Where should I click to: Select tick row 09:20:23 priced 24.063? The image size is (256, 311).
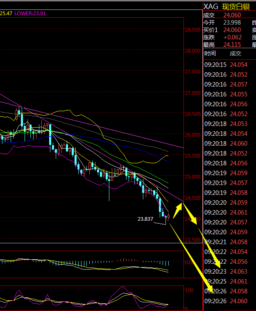tap(226, 271)
